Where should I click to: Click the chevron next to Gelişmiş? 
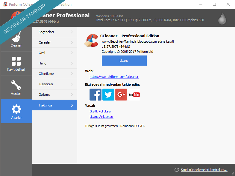click(x=72, y=95)
